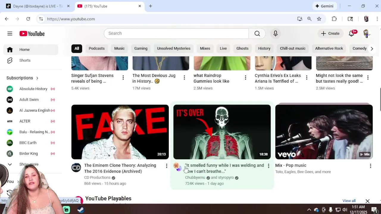Install YouTube app icon in address bar
Screen dimensions: 381x214
(x=300, y=19)
